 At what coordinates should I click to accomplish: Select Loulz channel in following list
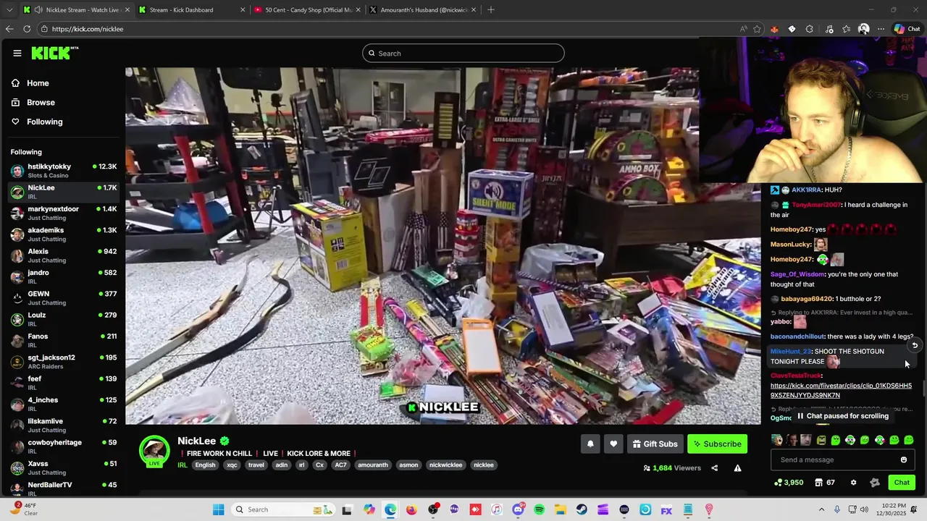tap(64, 319)
